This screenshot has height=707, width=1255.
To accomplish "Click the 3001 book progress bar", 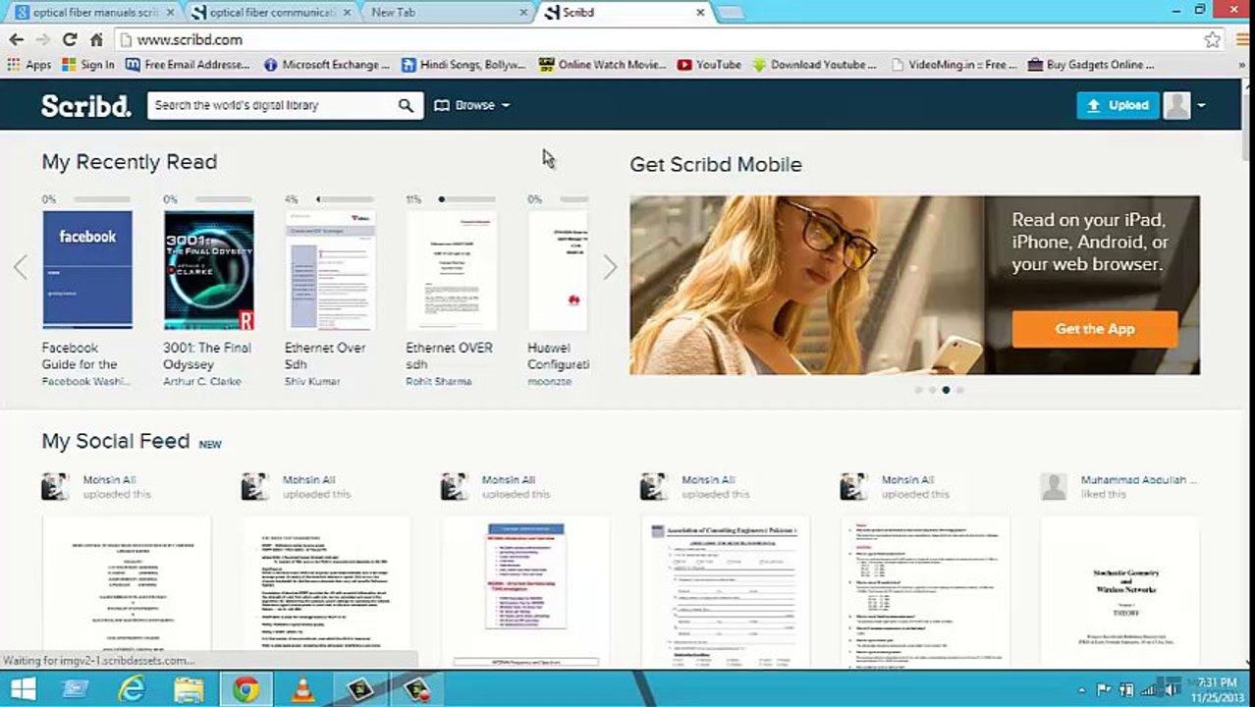I will coord(224,199).
